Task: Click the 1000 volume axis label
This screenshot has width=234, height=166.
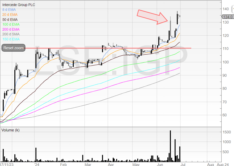Action: [227, 142]
